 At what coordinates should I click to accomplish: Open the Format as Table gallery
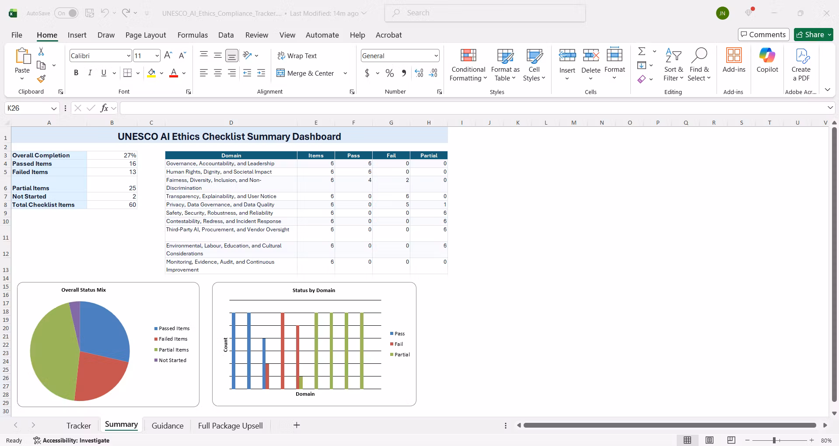pos(505,65)
